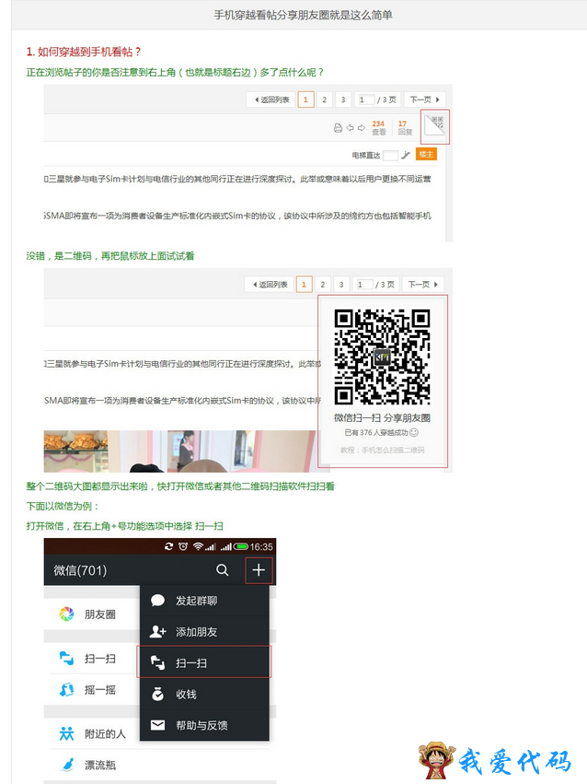Screen dimensions: 587x784
Task: Tap the 附近的人 people icon
Action: click(66, 733)
